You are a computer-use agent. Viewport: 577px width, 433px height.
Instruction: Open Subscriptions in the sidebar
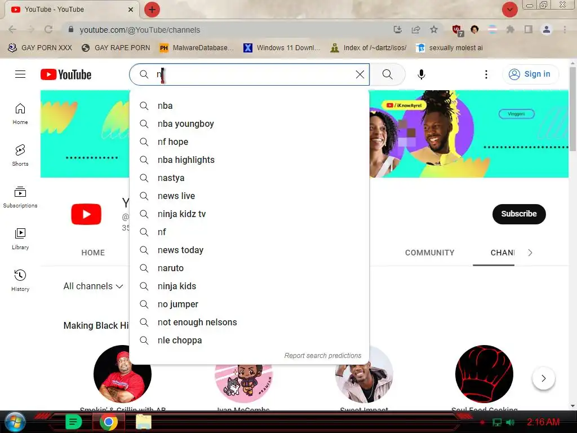[x=20, y=197]
